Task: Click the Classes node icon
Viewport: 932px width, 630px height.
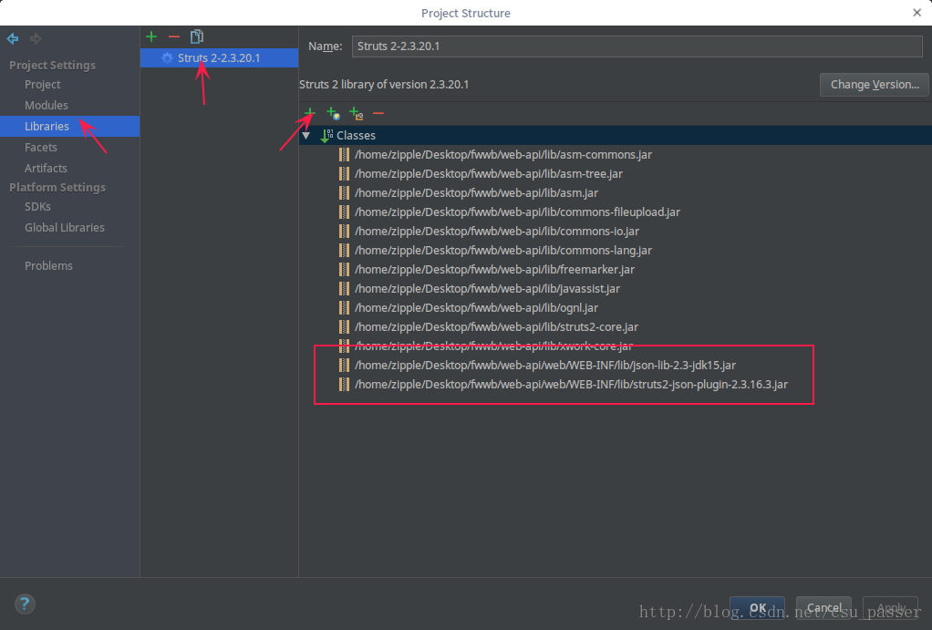Action: point(326,136)
